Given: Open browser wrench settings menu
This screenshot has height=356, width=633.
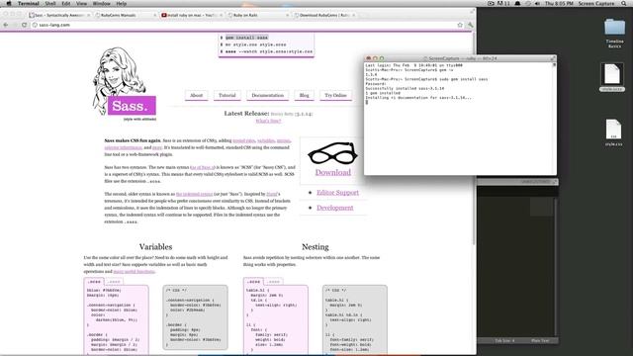Looking at the screenshot, I should point(470,25).
